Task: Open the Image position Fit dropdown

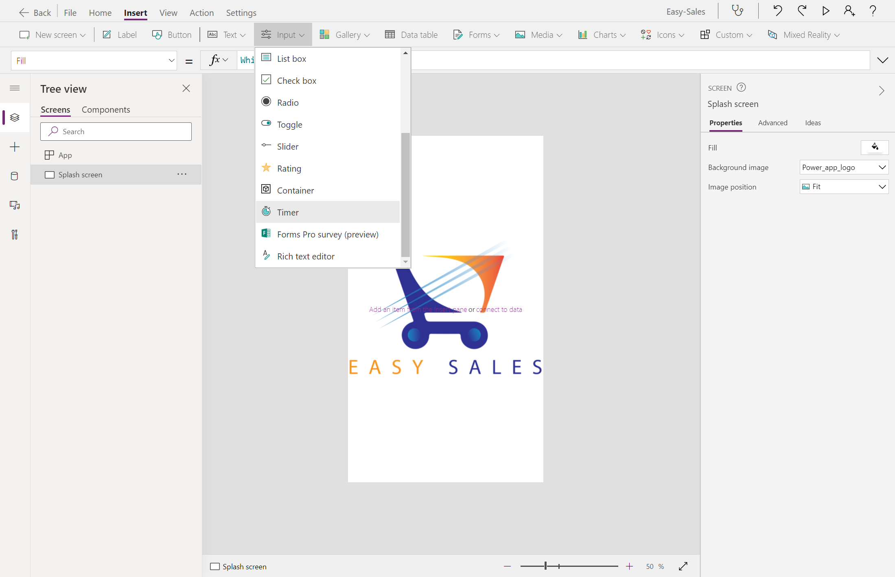Action: tap(844, 187)
